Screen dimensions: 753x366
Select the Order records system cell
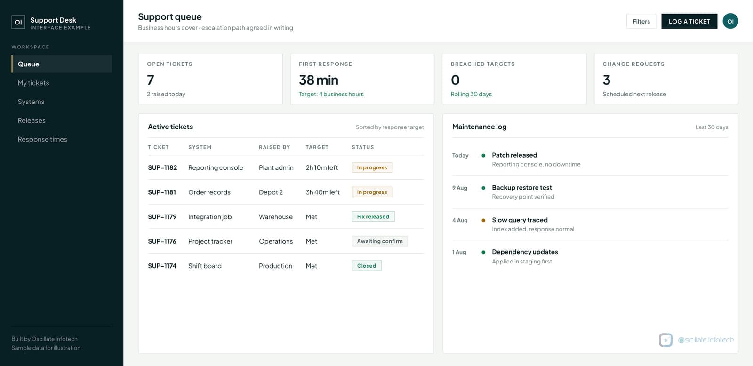click(x=209, y=192)
